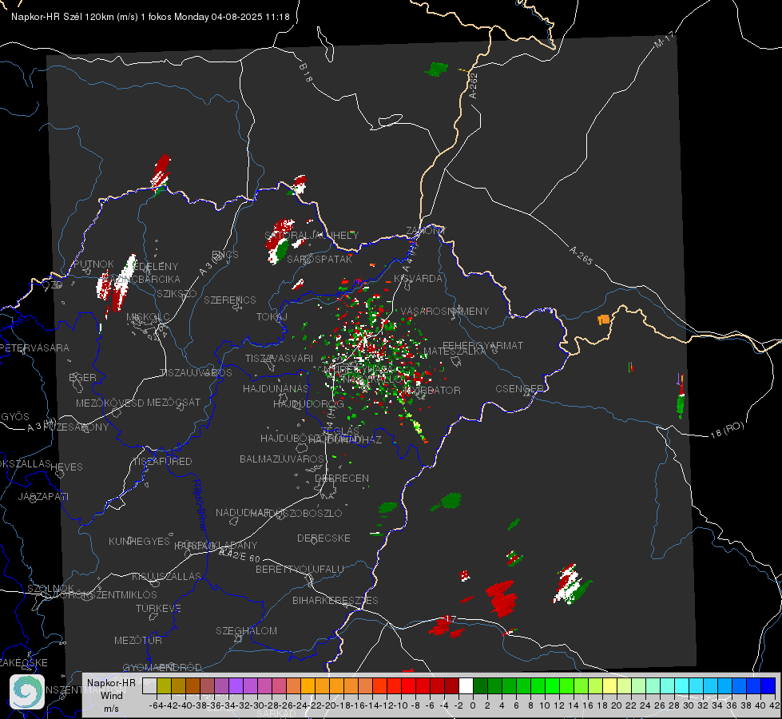Click the ZÁHONY town label
Viewport: 782px width, 719px height.
426,231
